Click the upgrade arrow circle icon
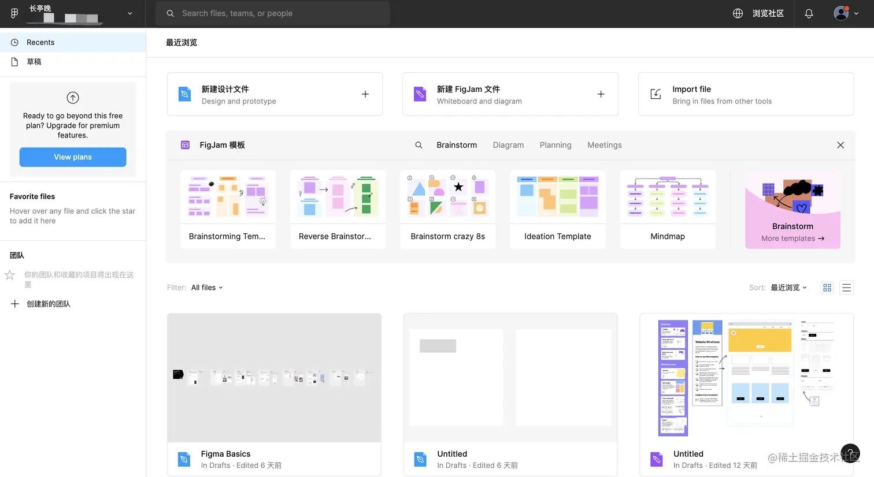Viewport: 874px width, 477px height. click(x=73, y=98)
